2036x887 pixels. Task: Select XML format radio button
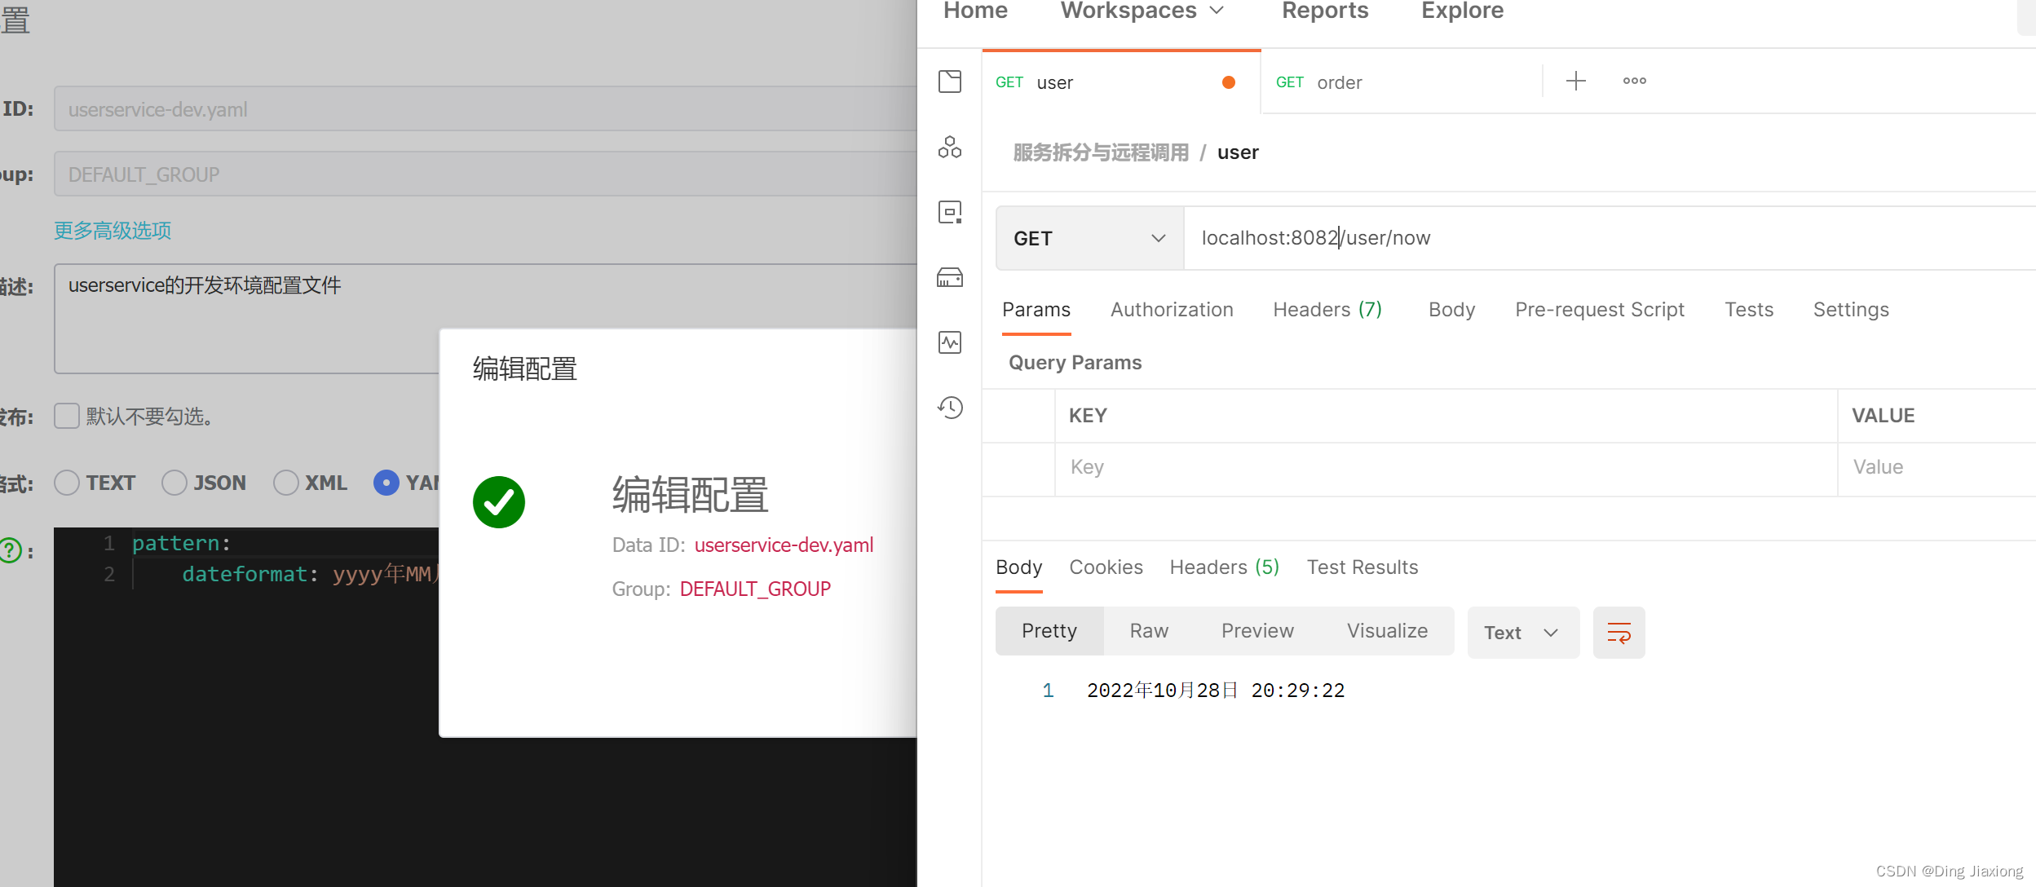285,483
